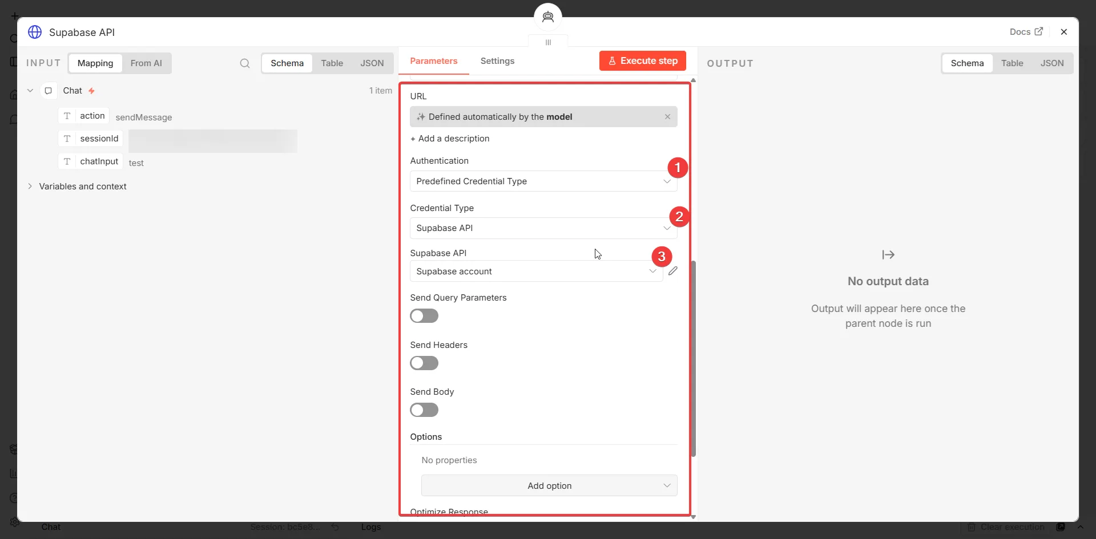
Task: Edit the Supabase account credential
Action: pyautogui.click(x=673, y=271)
